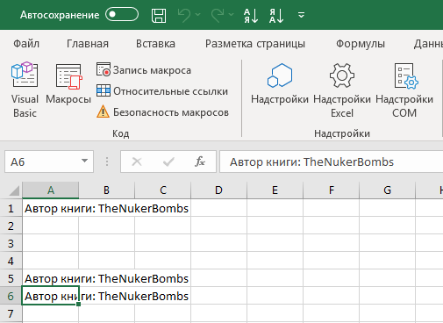The image size is (443, 323).
Task: Select row 7 header
Action: [11, 313]
